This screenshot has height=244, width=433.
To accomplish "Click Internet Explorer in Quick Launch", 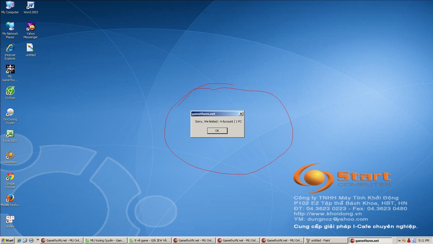I will [x=19, y=240].
